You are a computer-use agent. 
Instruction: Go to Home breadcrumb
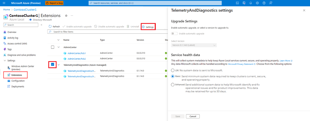[7, 9]
